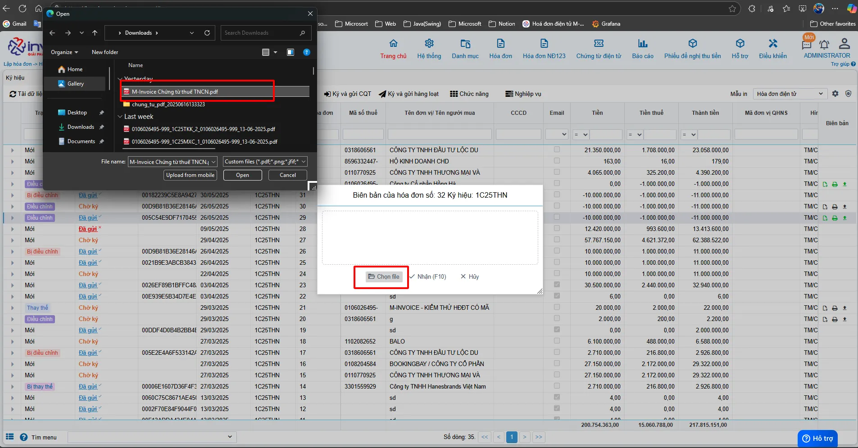Click Upload from mobile button
The width and height of the screenshot is (858, 448).
pyautogui.click(x=190, y=175)
